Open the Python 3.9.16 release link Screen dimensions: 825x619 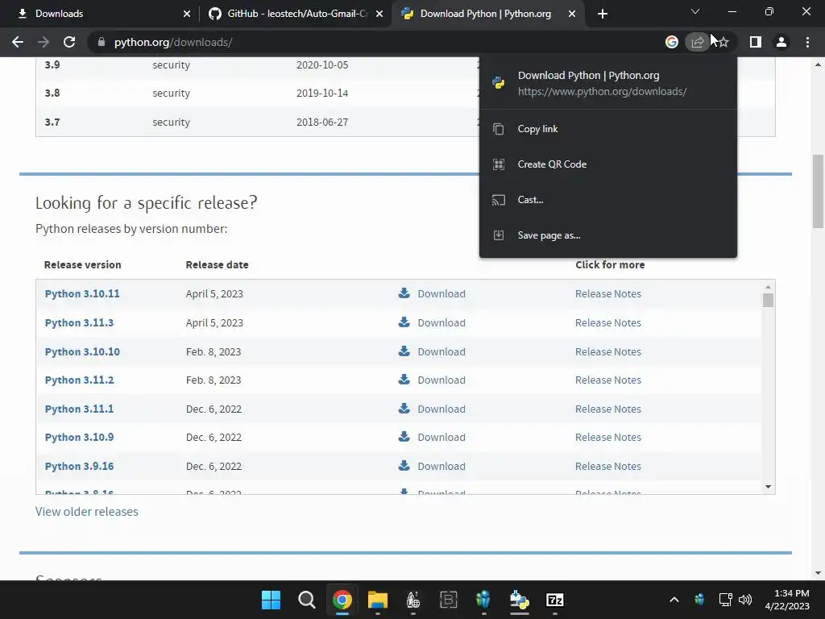[79, 467]
